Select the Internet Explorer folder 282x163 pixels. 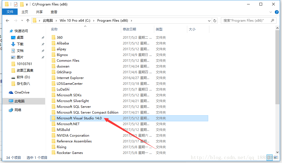click(70, 78)
